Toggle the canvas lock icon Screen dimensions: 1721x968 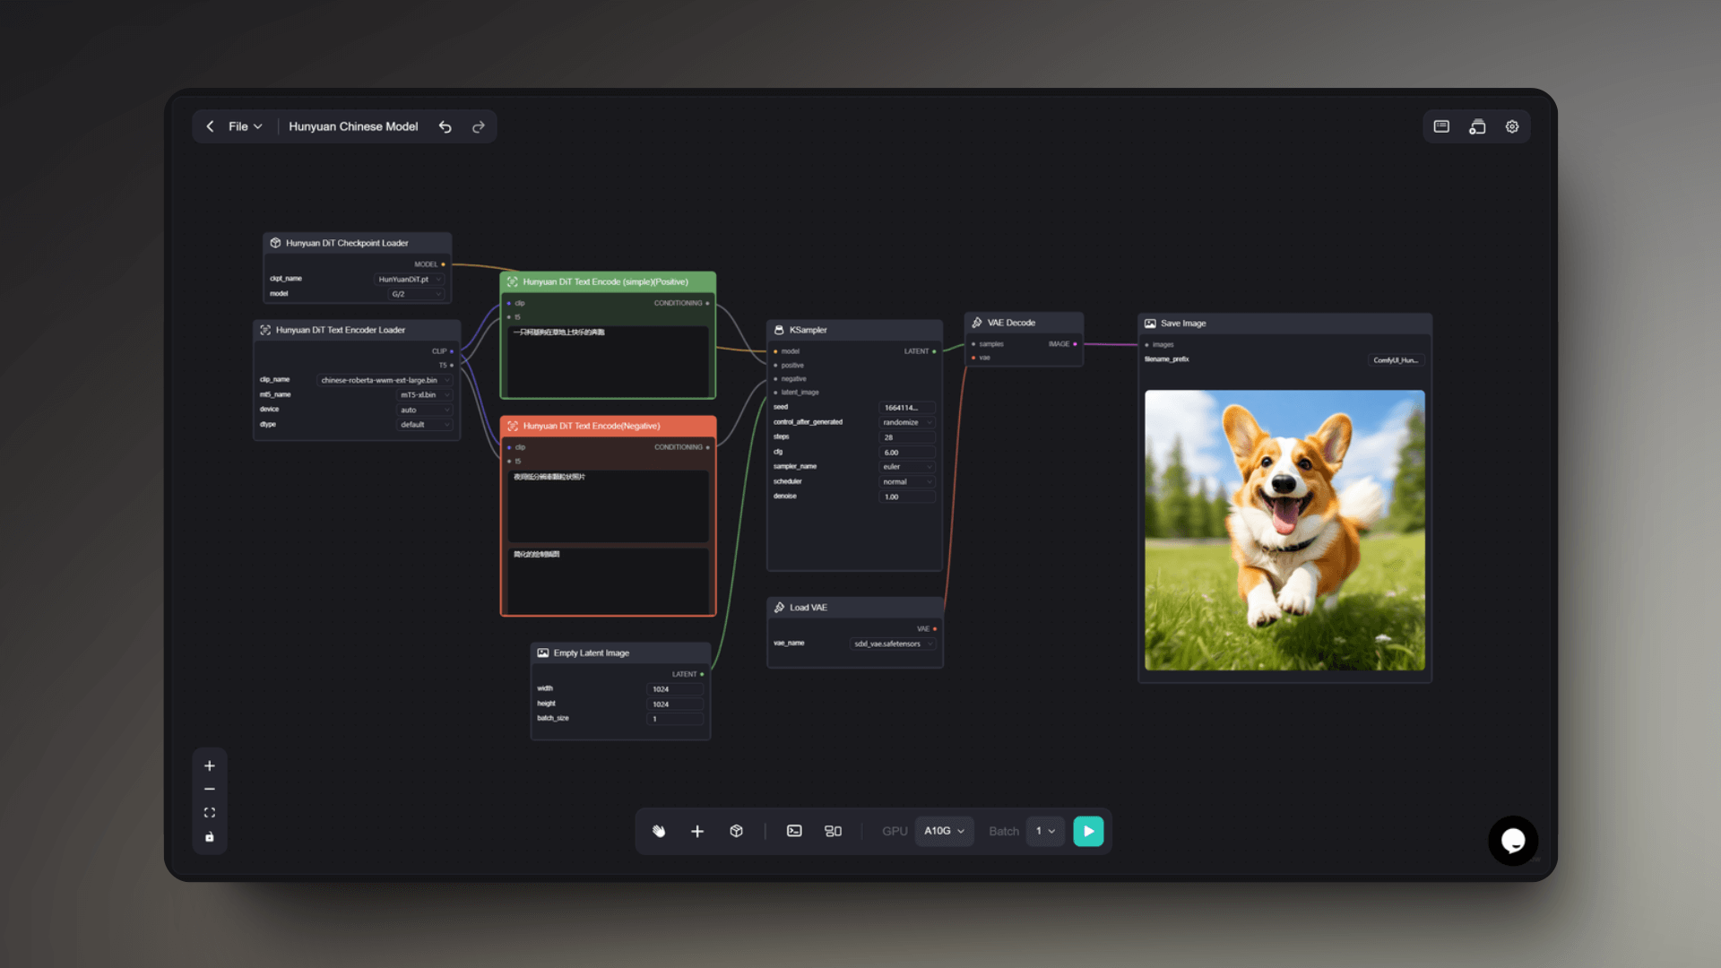[210, 837]
